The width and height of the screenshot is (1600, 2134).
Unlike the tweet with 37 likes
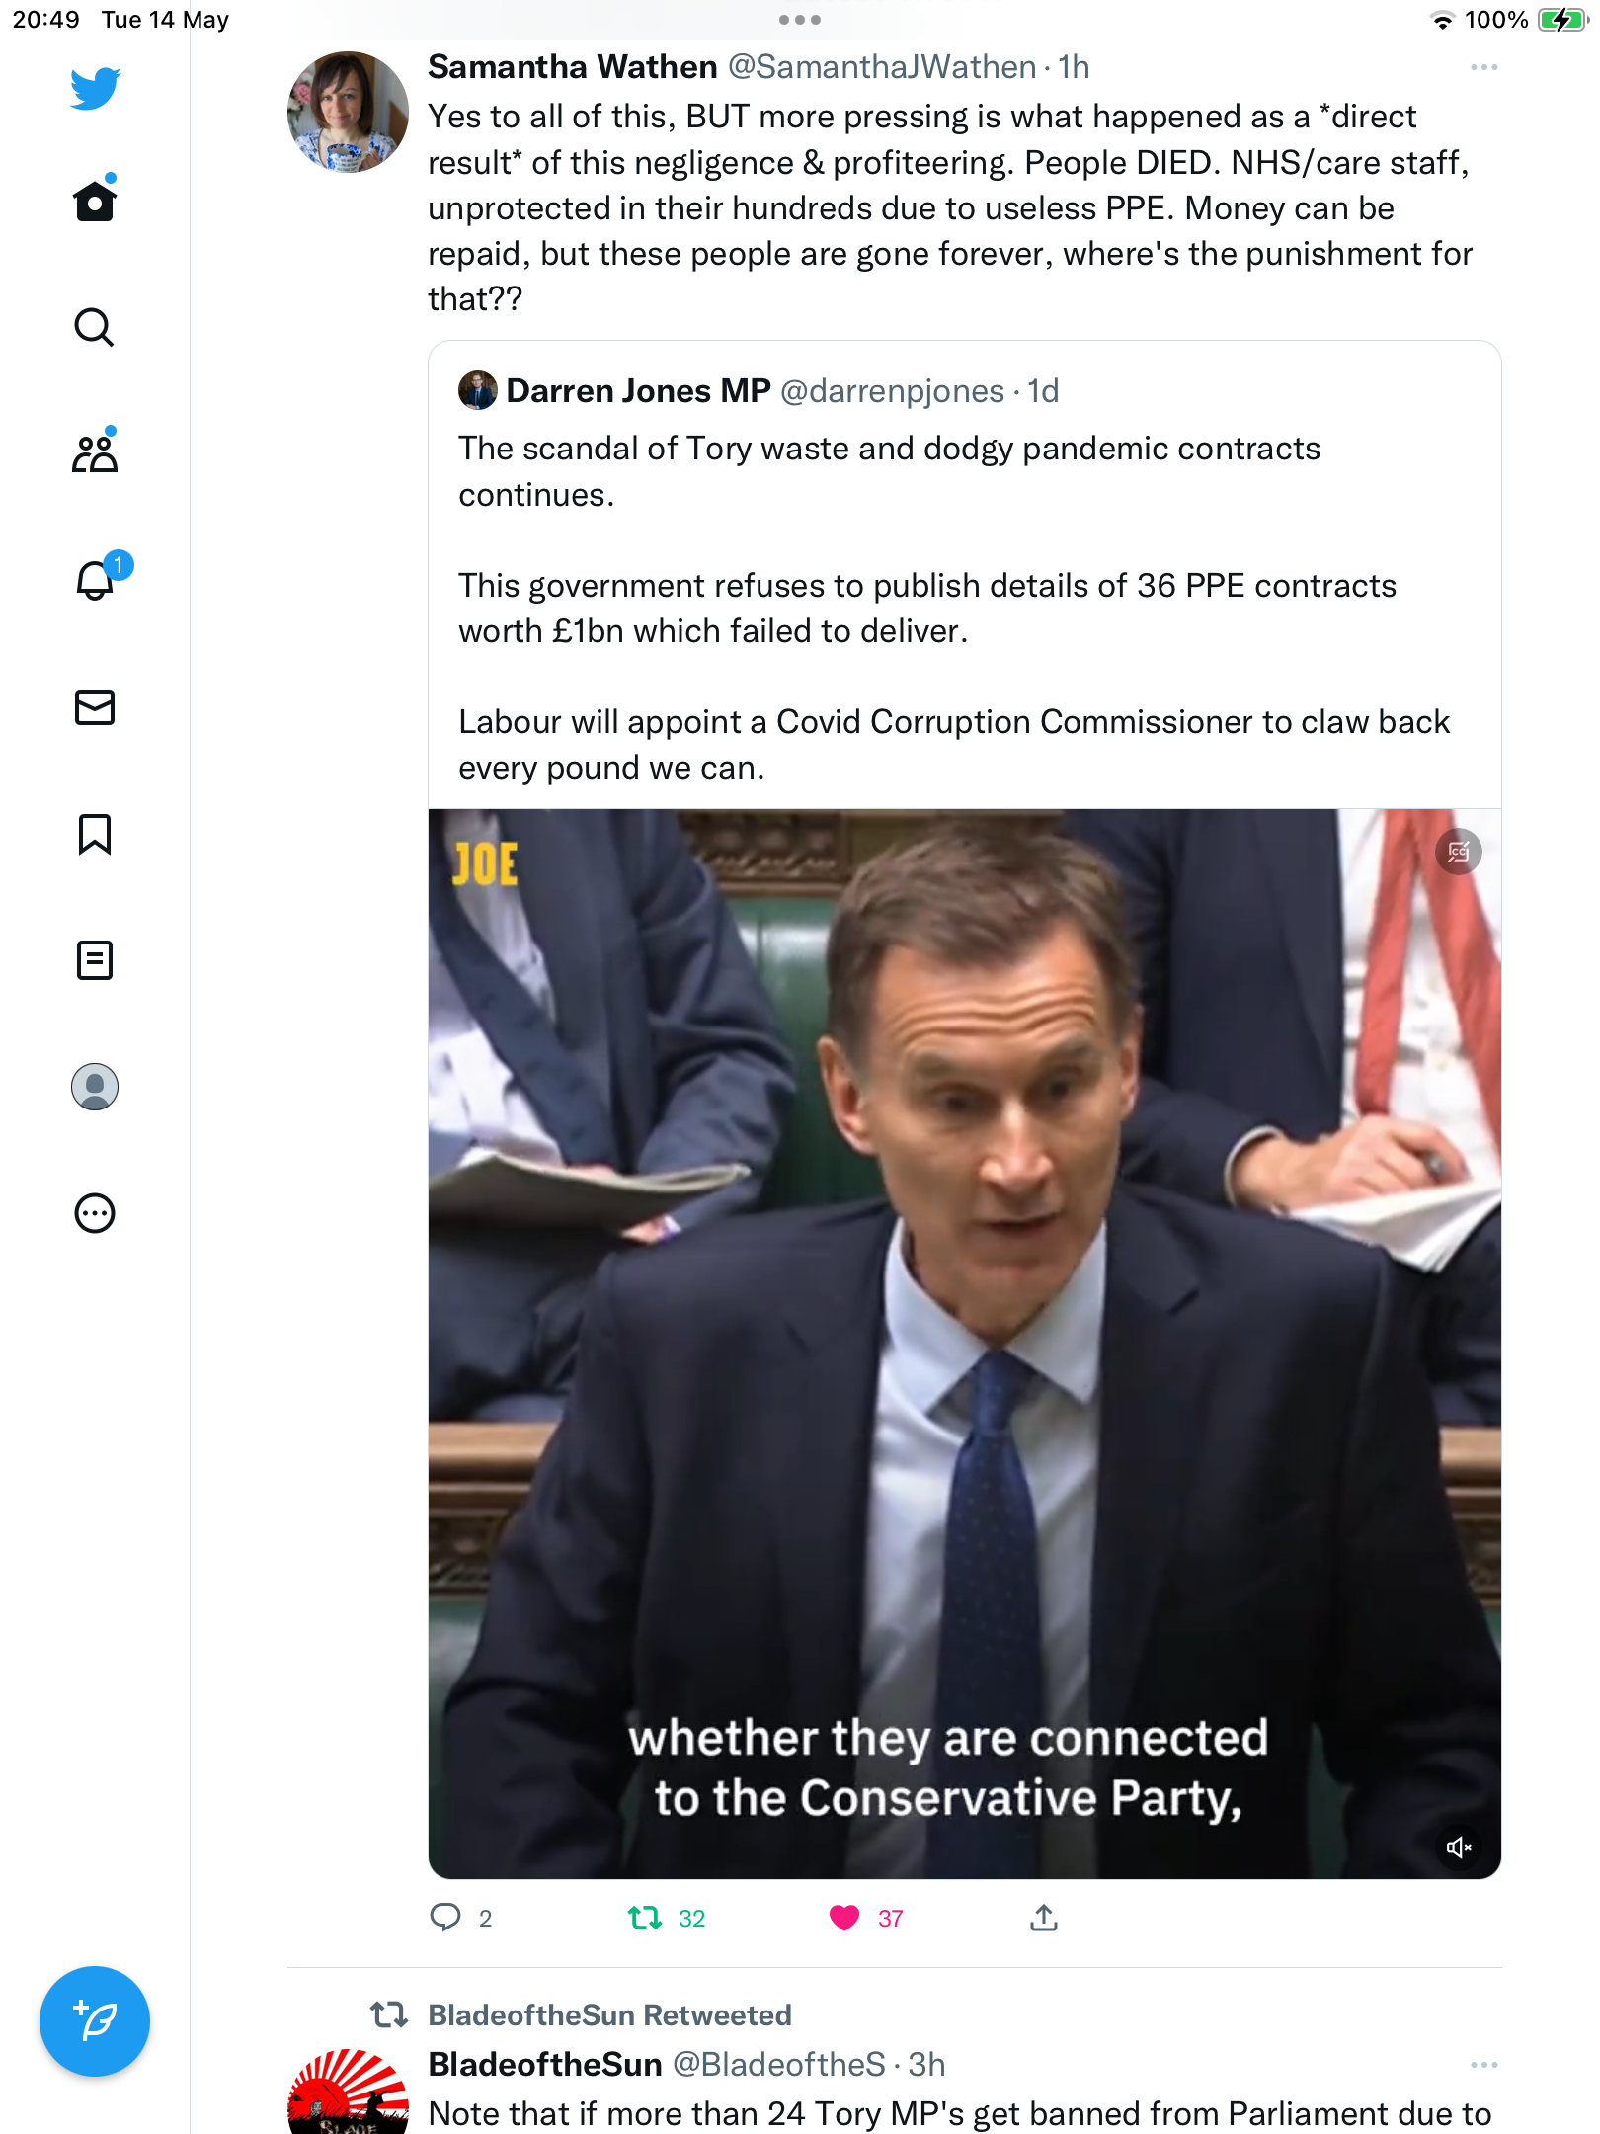[x=844, y=1918]
